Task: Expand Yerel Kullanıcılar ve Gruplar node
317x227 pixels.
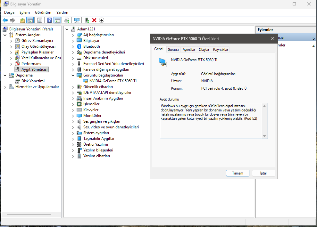Action: point(11,58)
